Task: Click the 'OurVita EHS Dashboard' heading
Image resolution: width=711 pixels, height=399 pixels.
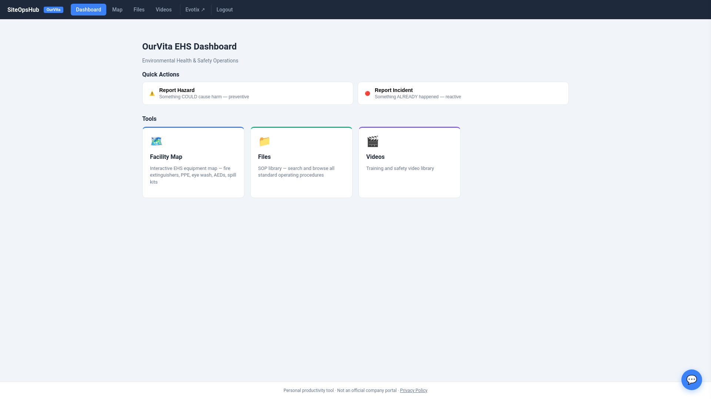Action: [189, 47]
